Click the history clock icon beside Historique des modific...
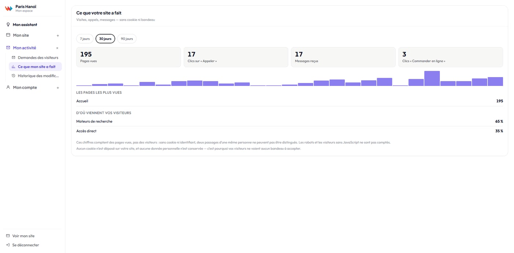514x253 pixels. coord(14,76)
